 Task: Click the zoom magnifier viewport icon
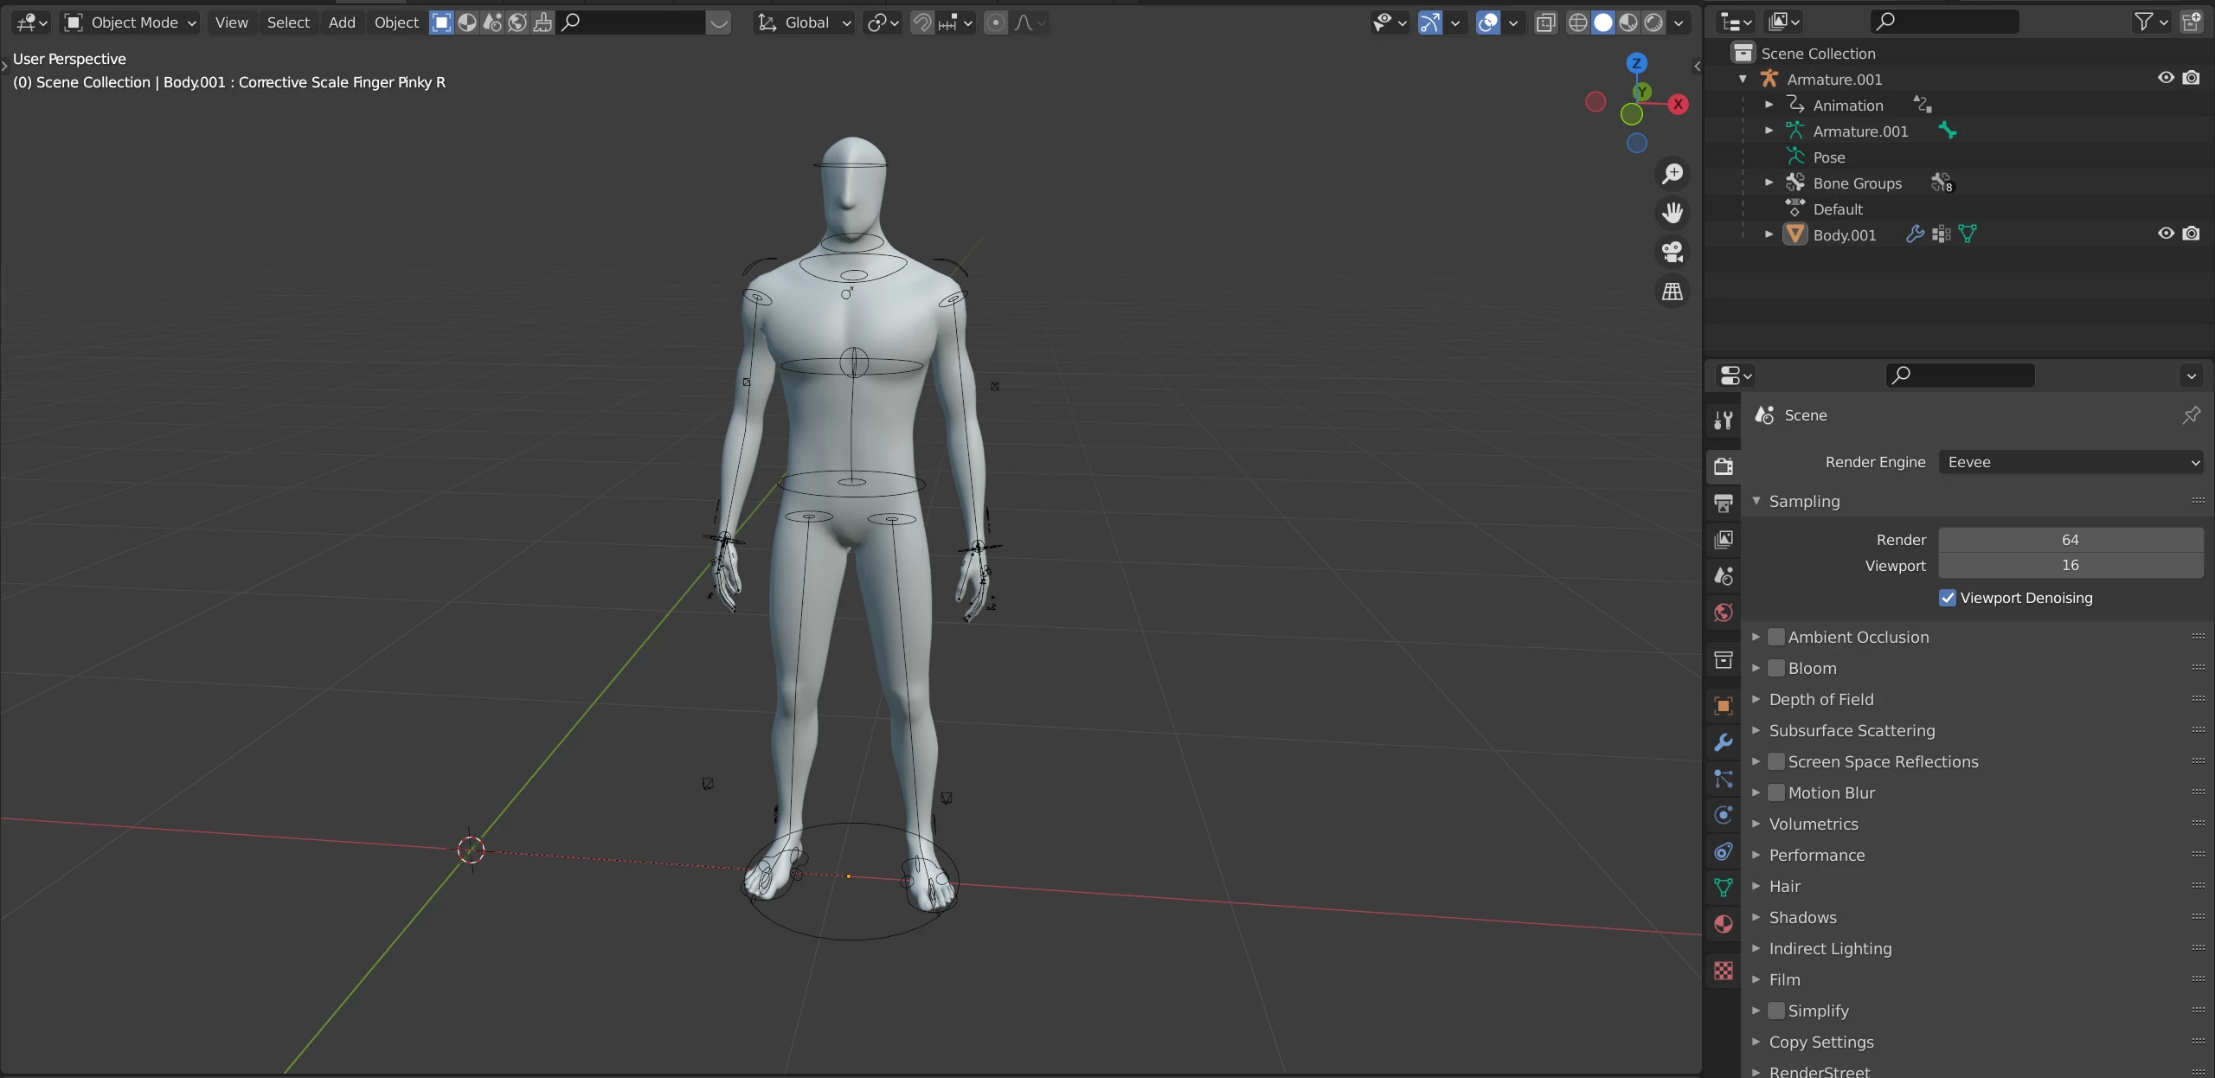point(1672,174)
